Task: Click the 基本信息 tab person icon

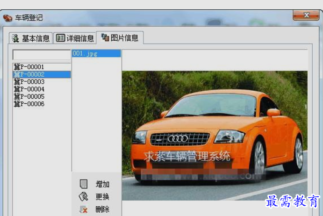Action: point(15,38)
